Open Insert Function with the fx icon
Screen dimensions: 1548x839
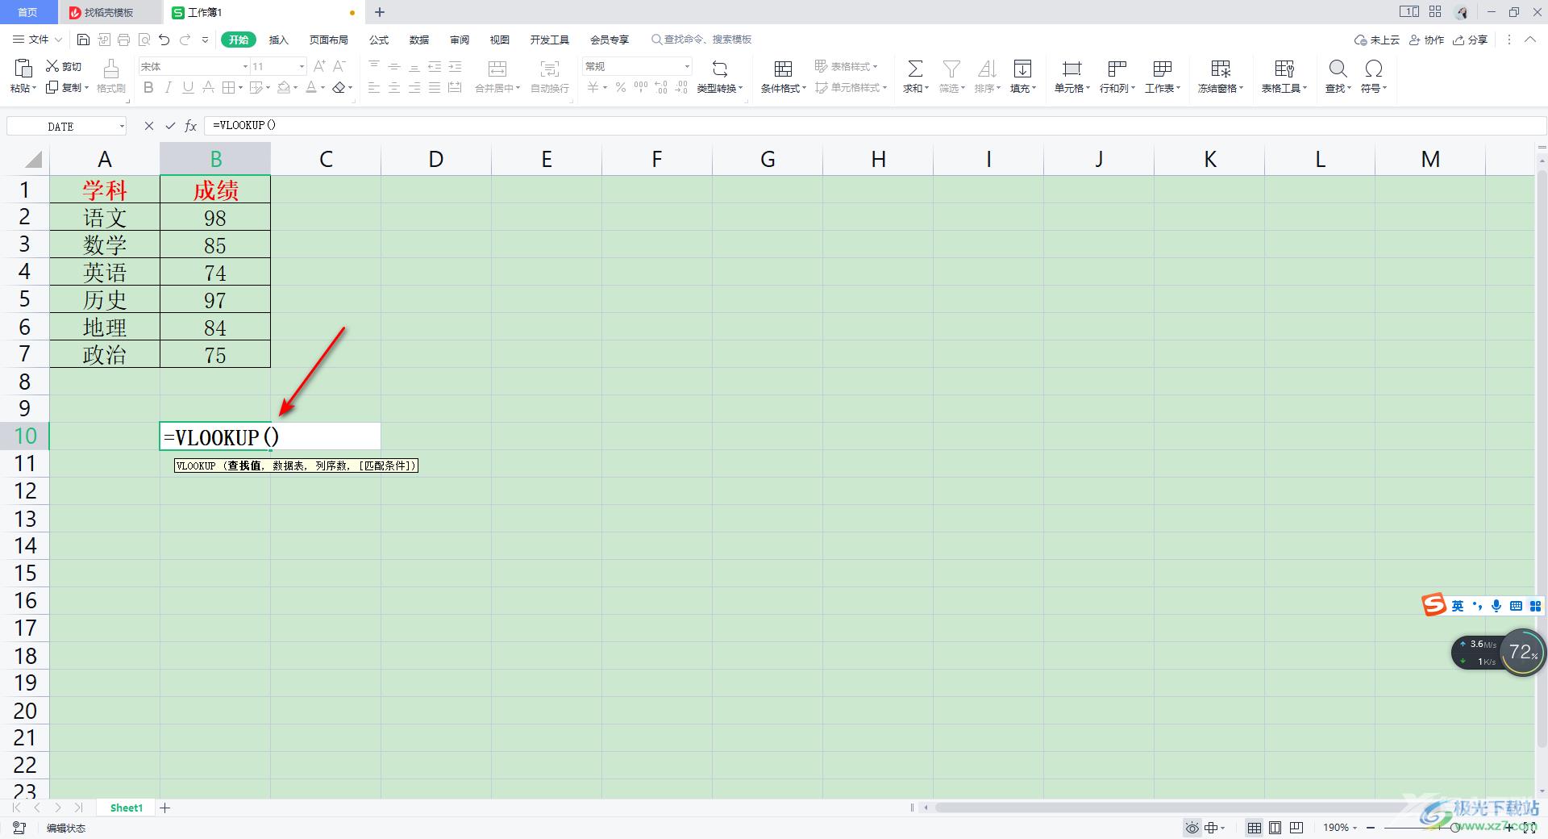(x=191, y=126)
